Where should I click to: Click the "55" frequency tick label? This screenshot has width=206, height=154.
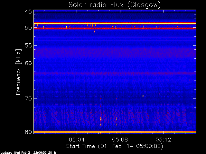click(x=28, y=46)
